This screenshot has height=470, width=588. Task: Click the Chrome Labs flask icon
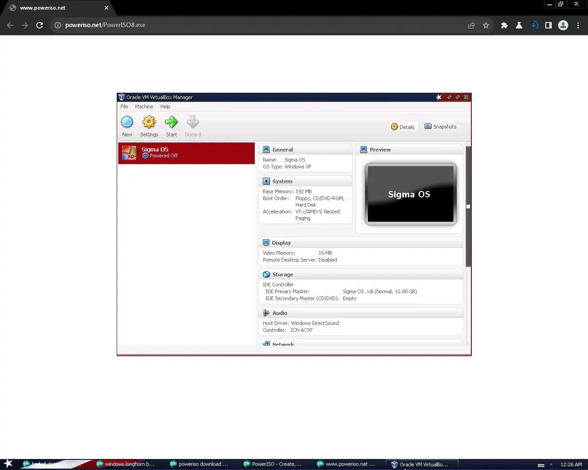[519, 25]
